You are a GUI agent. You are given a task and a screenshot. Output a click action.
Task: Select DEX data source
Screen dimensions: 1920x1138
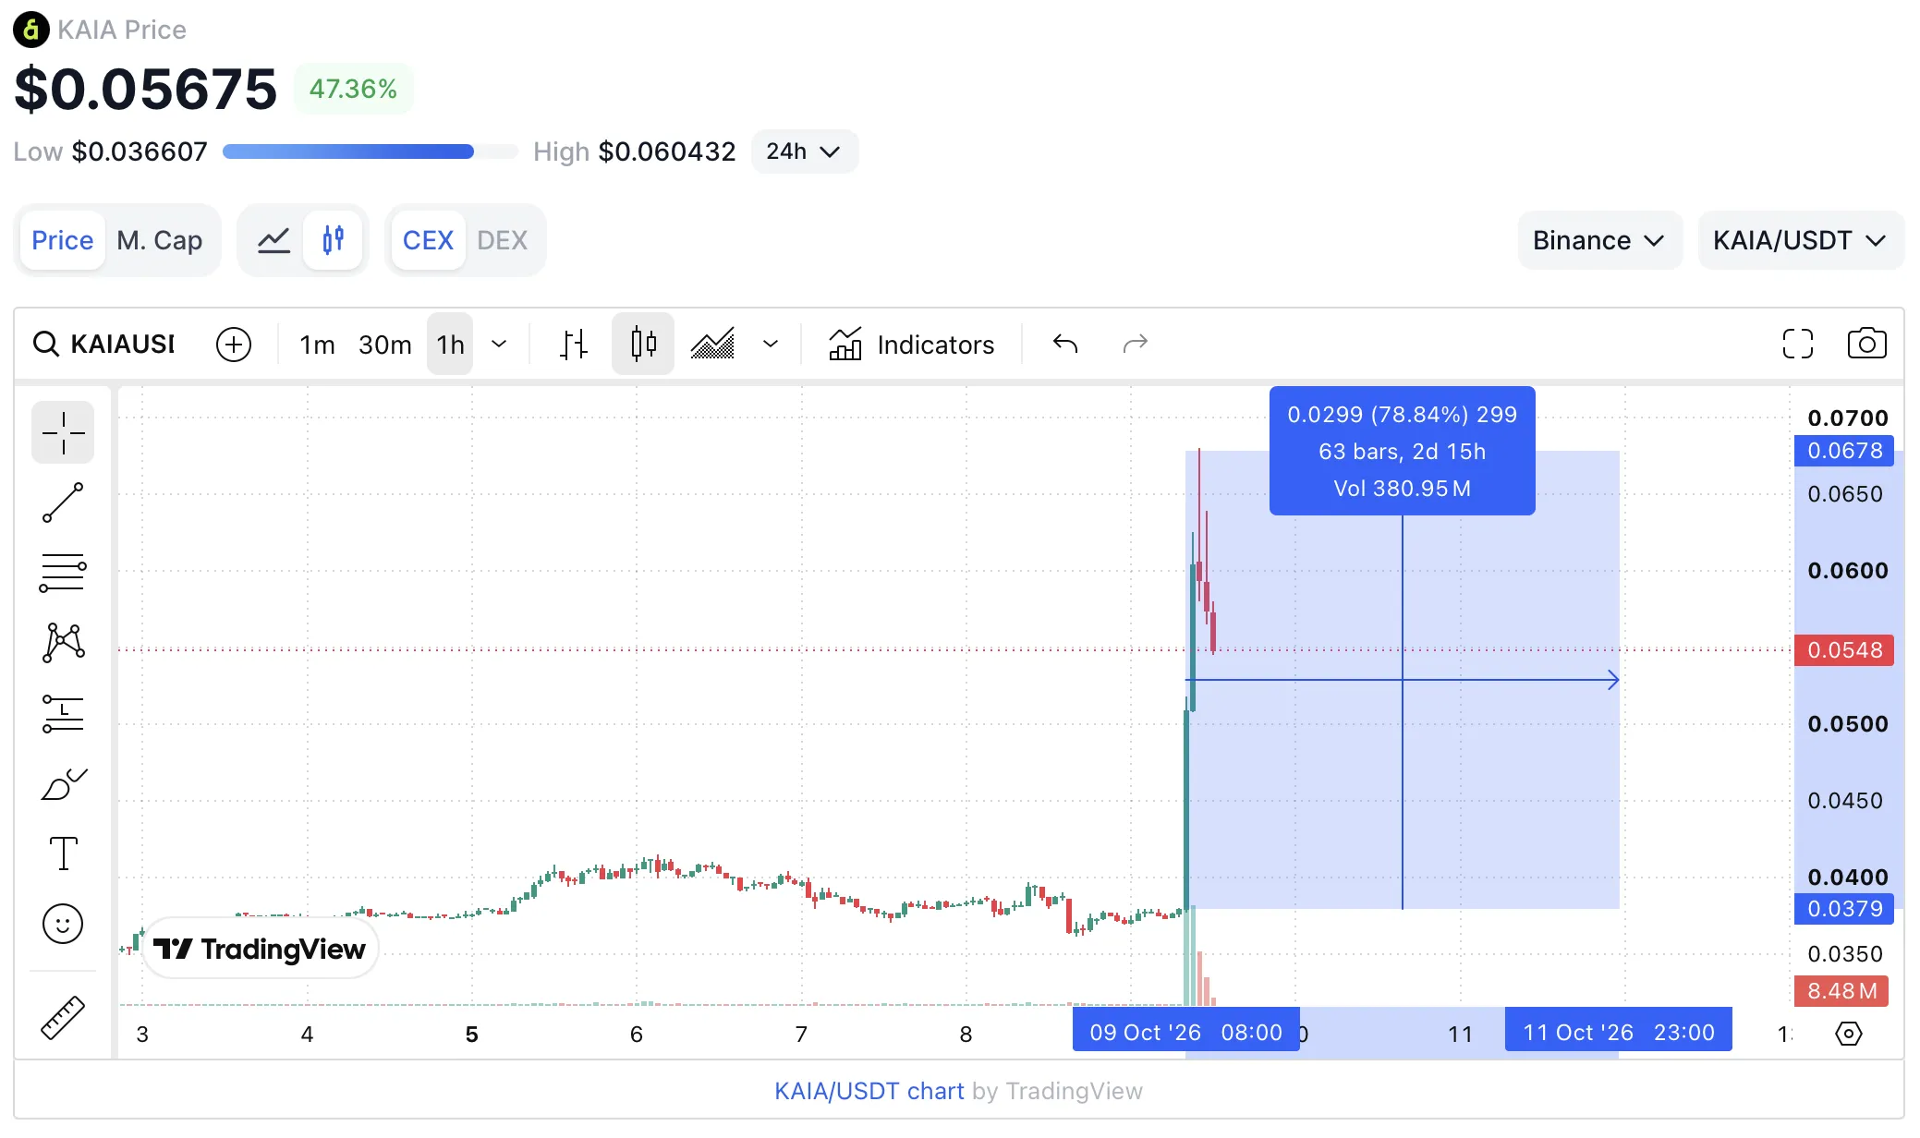tap(503, 240)
